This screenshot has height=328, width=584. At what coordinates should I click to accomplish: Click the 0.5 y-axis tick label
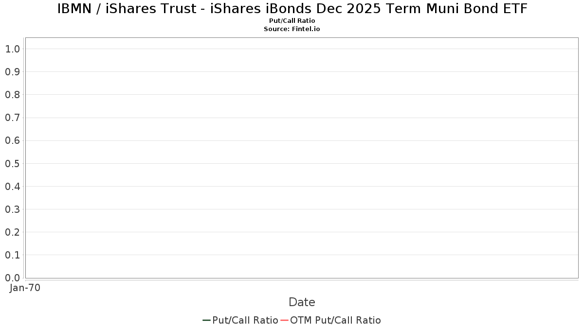click(12, 163)
